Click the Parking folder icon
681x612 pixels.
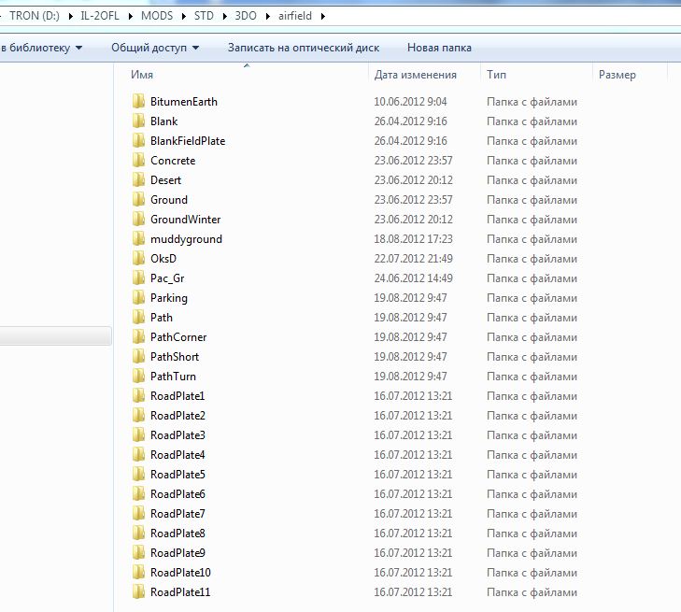[x=138, y=297]
